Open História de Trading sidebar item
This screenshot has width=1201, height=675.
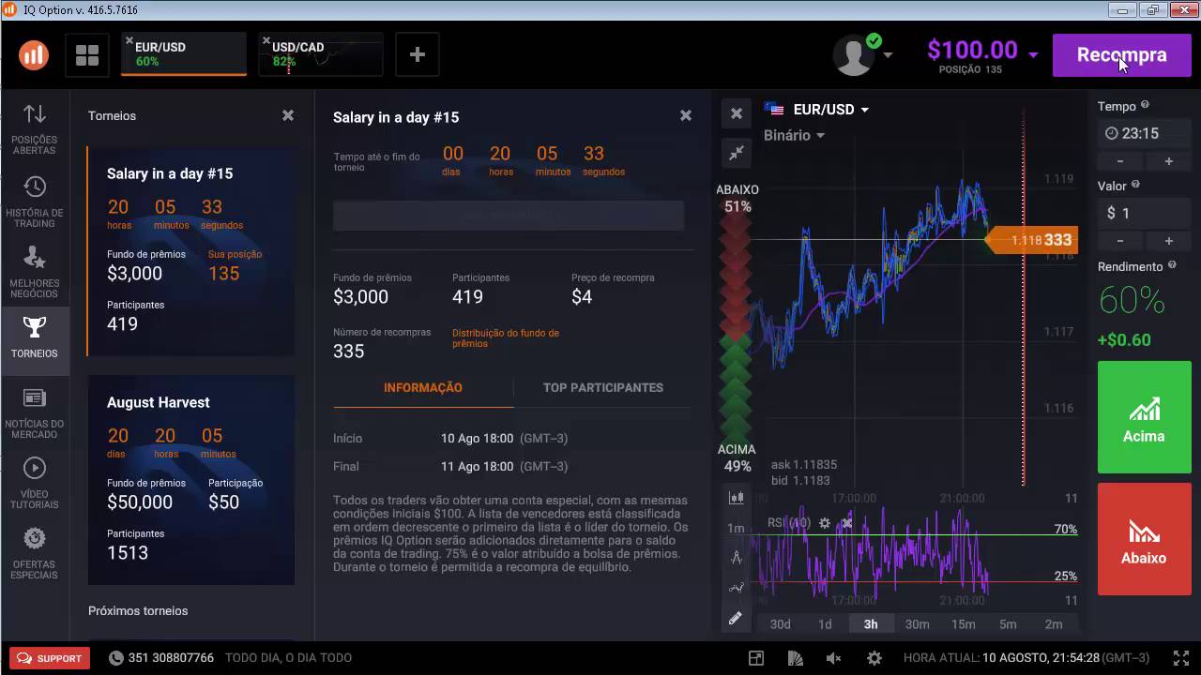[x=35, y=202]
